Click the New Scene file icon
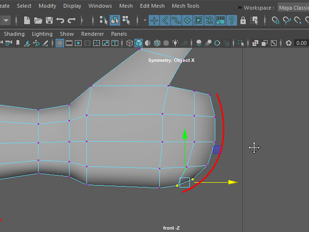Screen dimensions: 309x232 [x=27, y=20]
